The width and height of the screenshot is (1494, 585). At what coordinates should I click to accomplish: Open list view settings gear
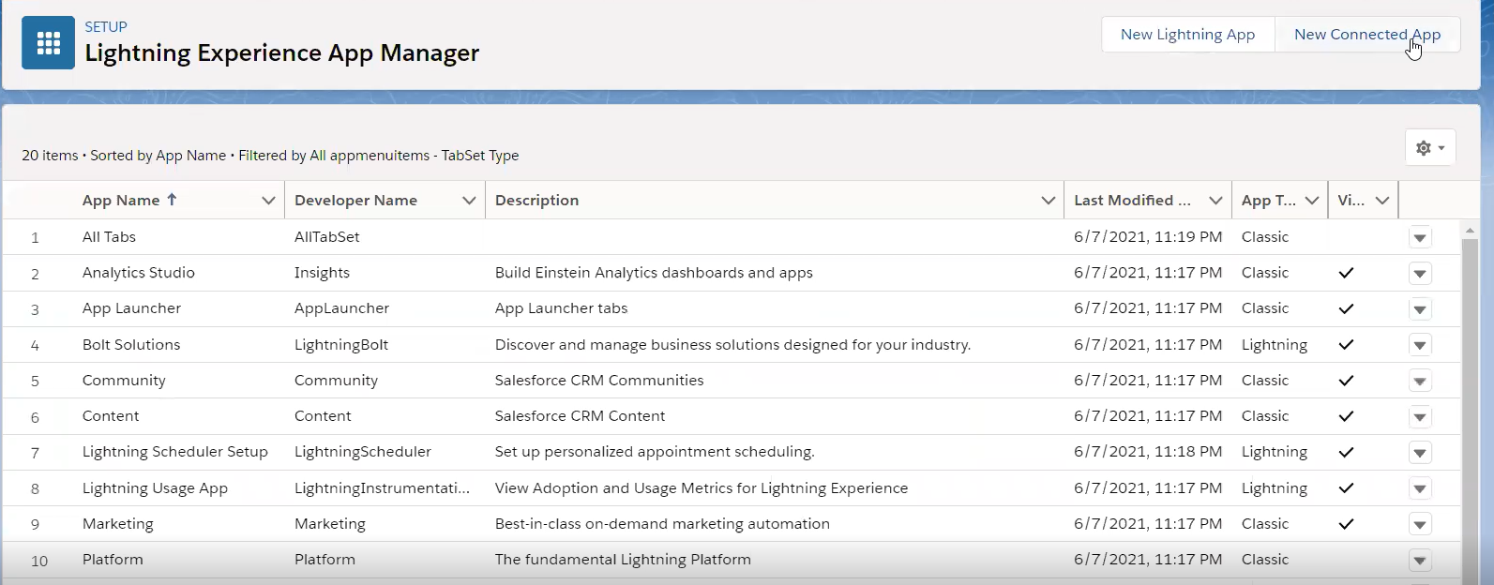point(1429,147)
